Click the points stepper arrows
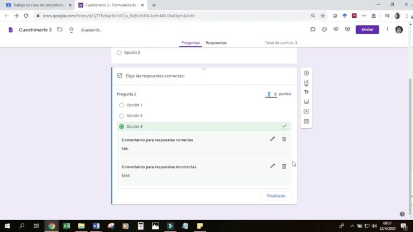 275,94
